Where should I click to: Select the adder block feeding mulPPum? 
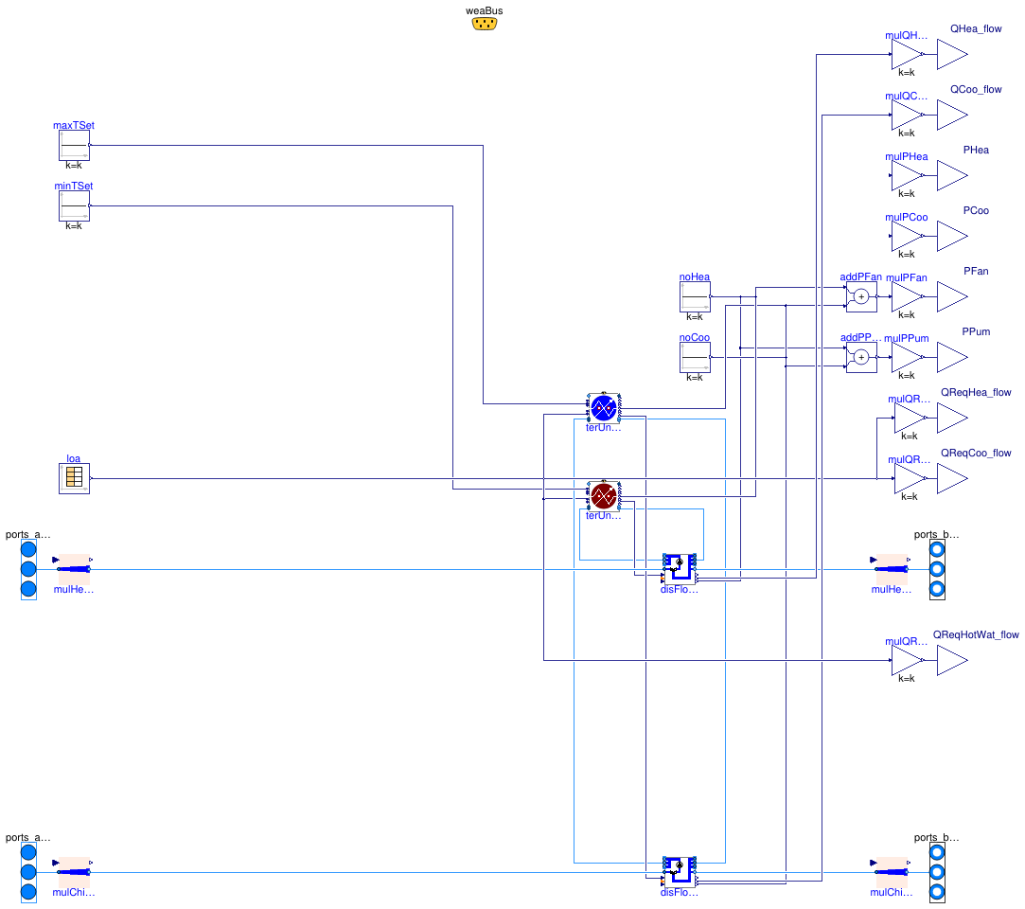[861, 358]
